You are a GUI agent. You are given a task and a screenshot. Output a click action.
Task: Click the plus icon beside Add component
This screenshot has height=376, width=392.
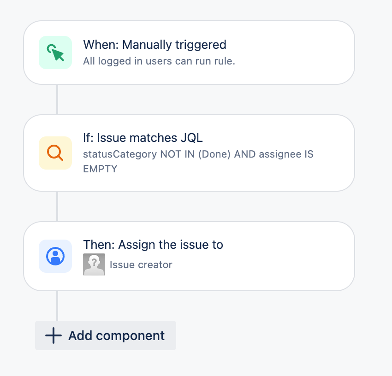click(53, 335)
